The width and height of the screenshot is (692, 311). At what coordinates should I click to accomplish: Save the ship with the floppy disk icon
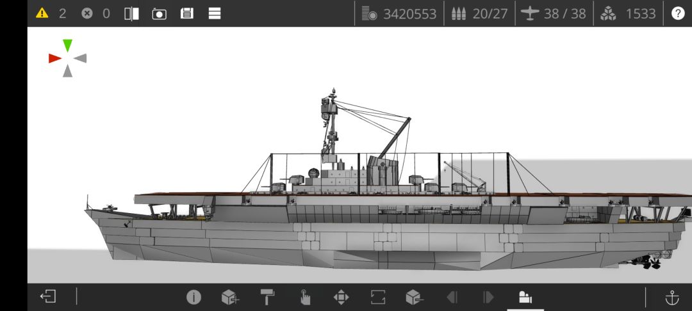point(187,13)
